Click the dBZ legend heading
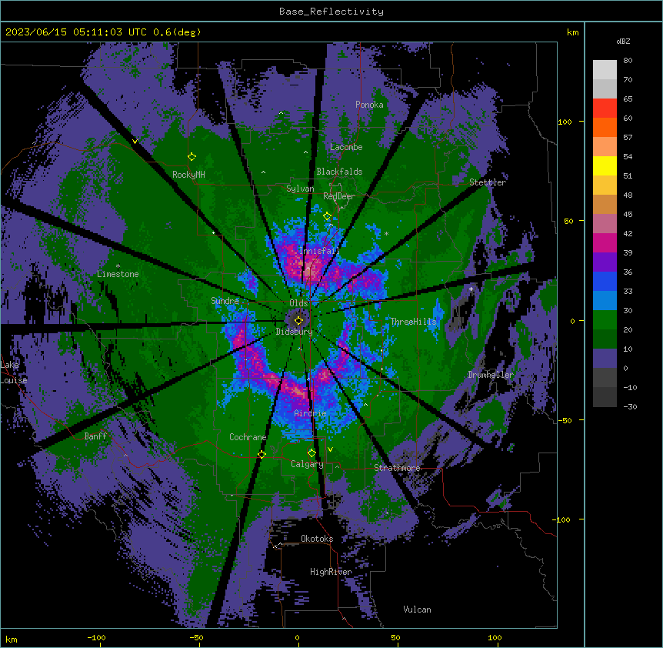The image size is (663, 648). pyautogui.click(x=623, y=41)
